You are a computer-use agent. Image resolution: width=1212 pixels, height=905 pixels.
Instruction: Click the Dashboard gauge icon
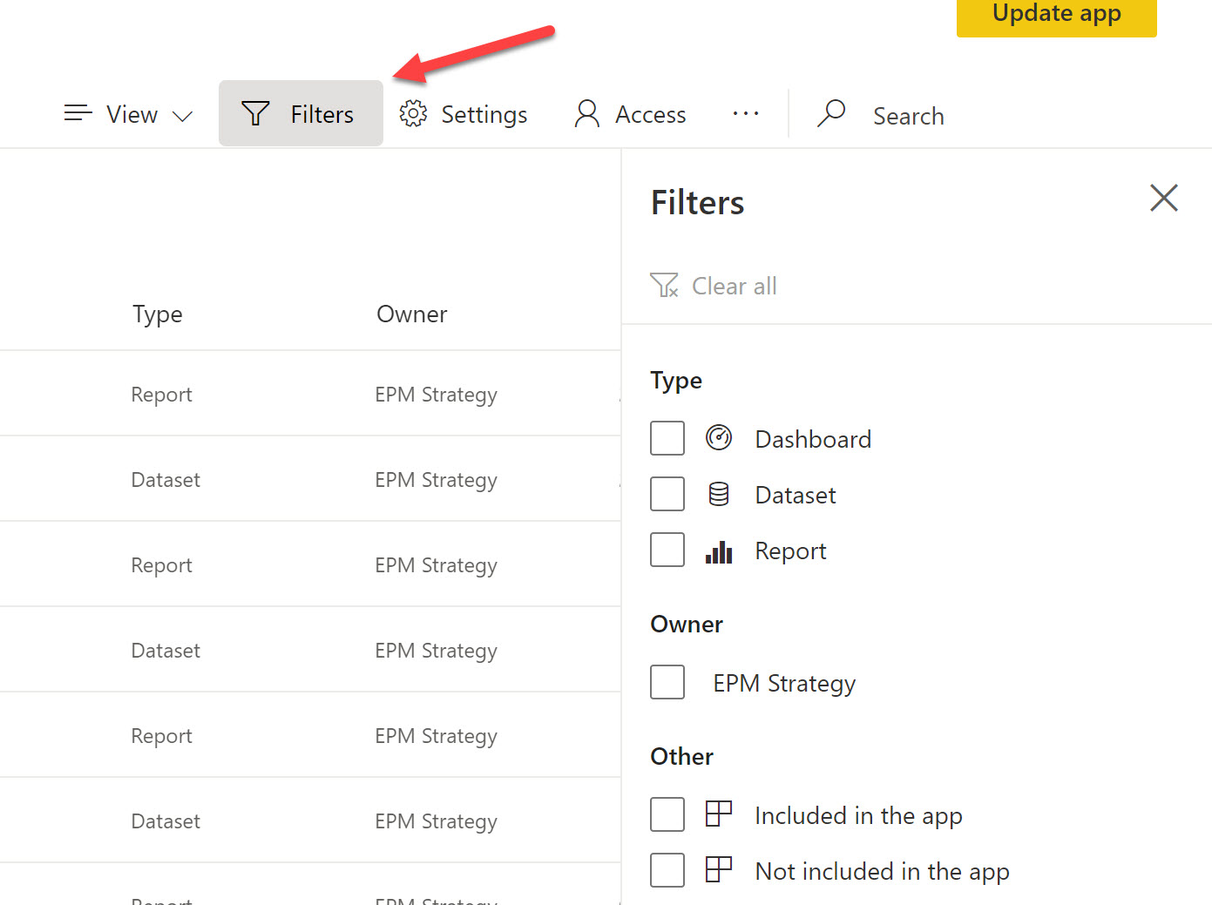[x=719, y=437]
